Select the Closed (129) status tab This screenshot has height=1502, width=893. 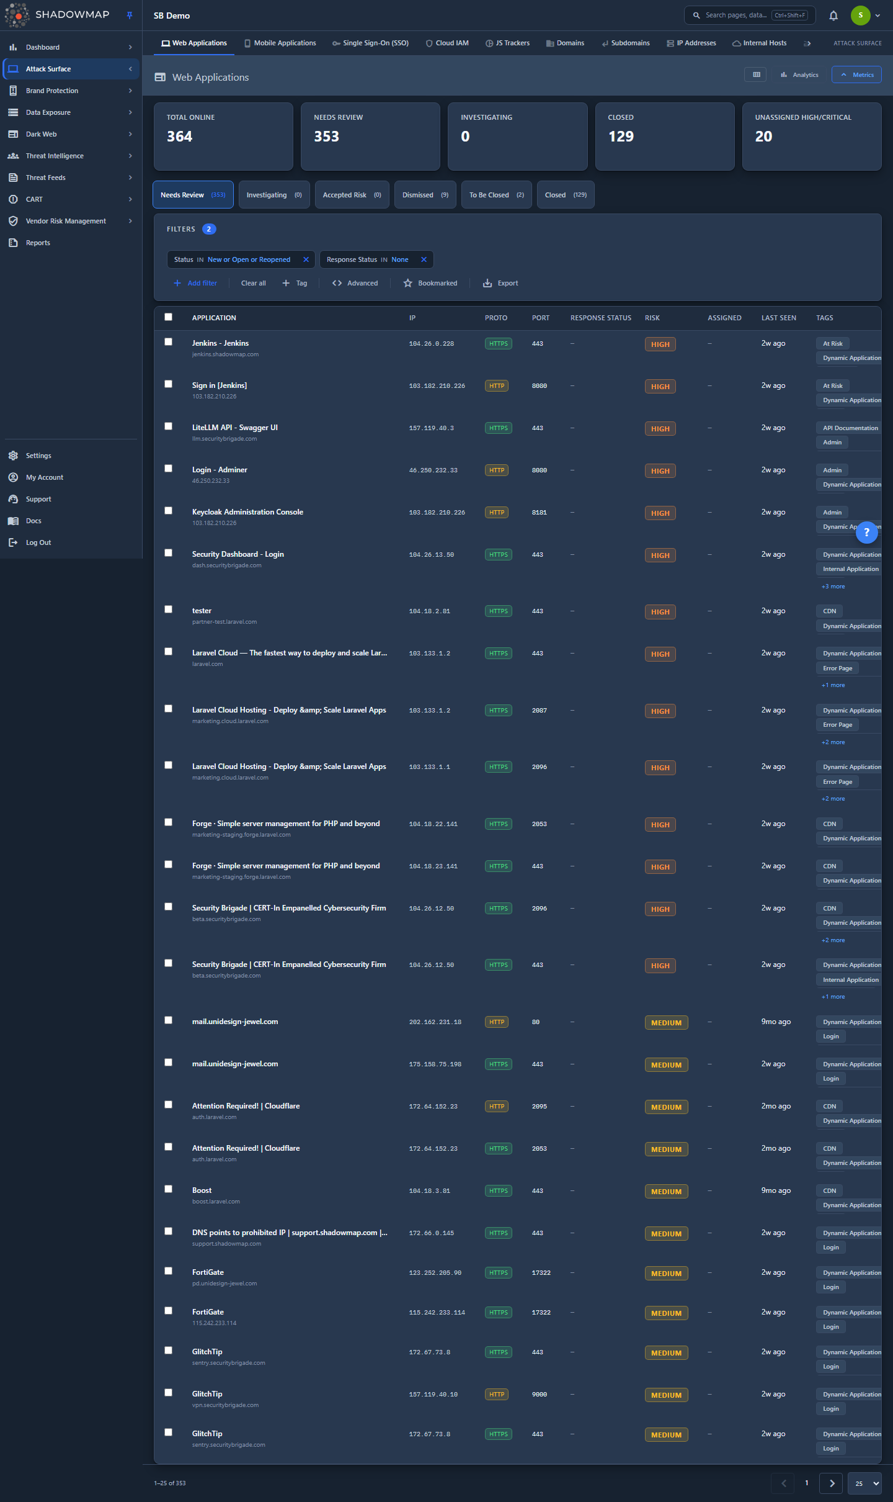tap(566, 195)
